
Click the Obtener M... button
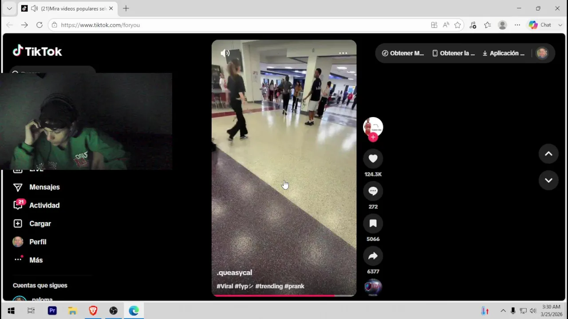tap(403, 53)
